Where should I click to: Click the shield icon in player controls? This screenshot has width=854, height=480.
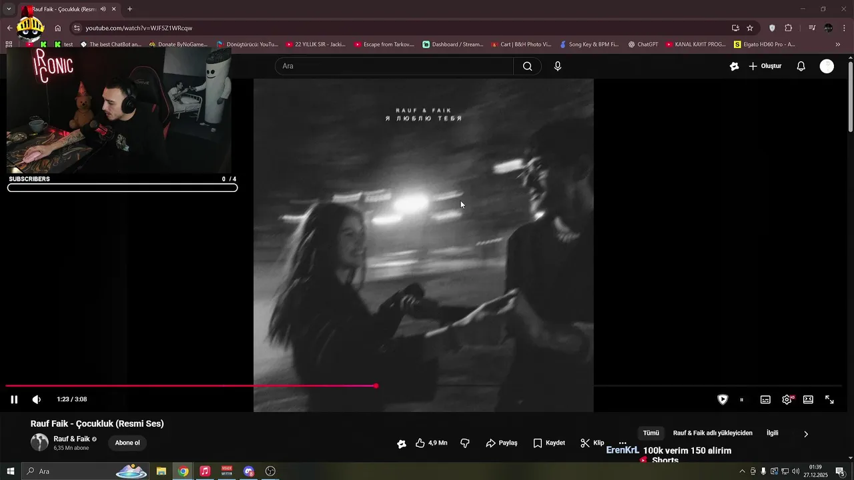[x=723, y=399]
